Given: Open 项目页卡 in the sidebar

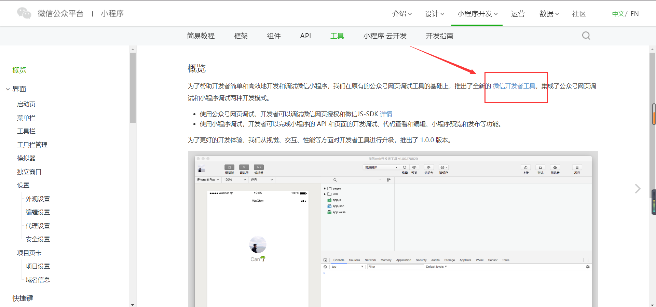Looking at the screenshot, I should 29,253.
